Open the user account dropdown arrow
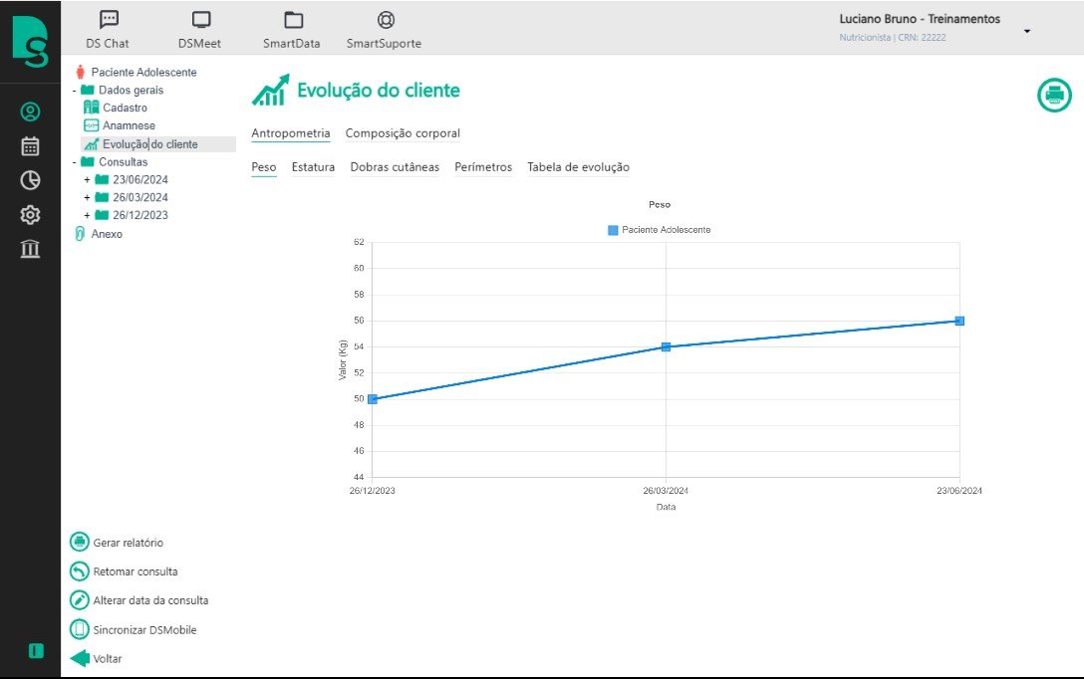This screenshot has width=1084, height=679. coord(1027,31)
